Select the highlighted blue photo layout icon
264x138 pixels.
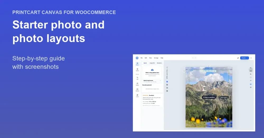point(167,82)
